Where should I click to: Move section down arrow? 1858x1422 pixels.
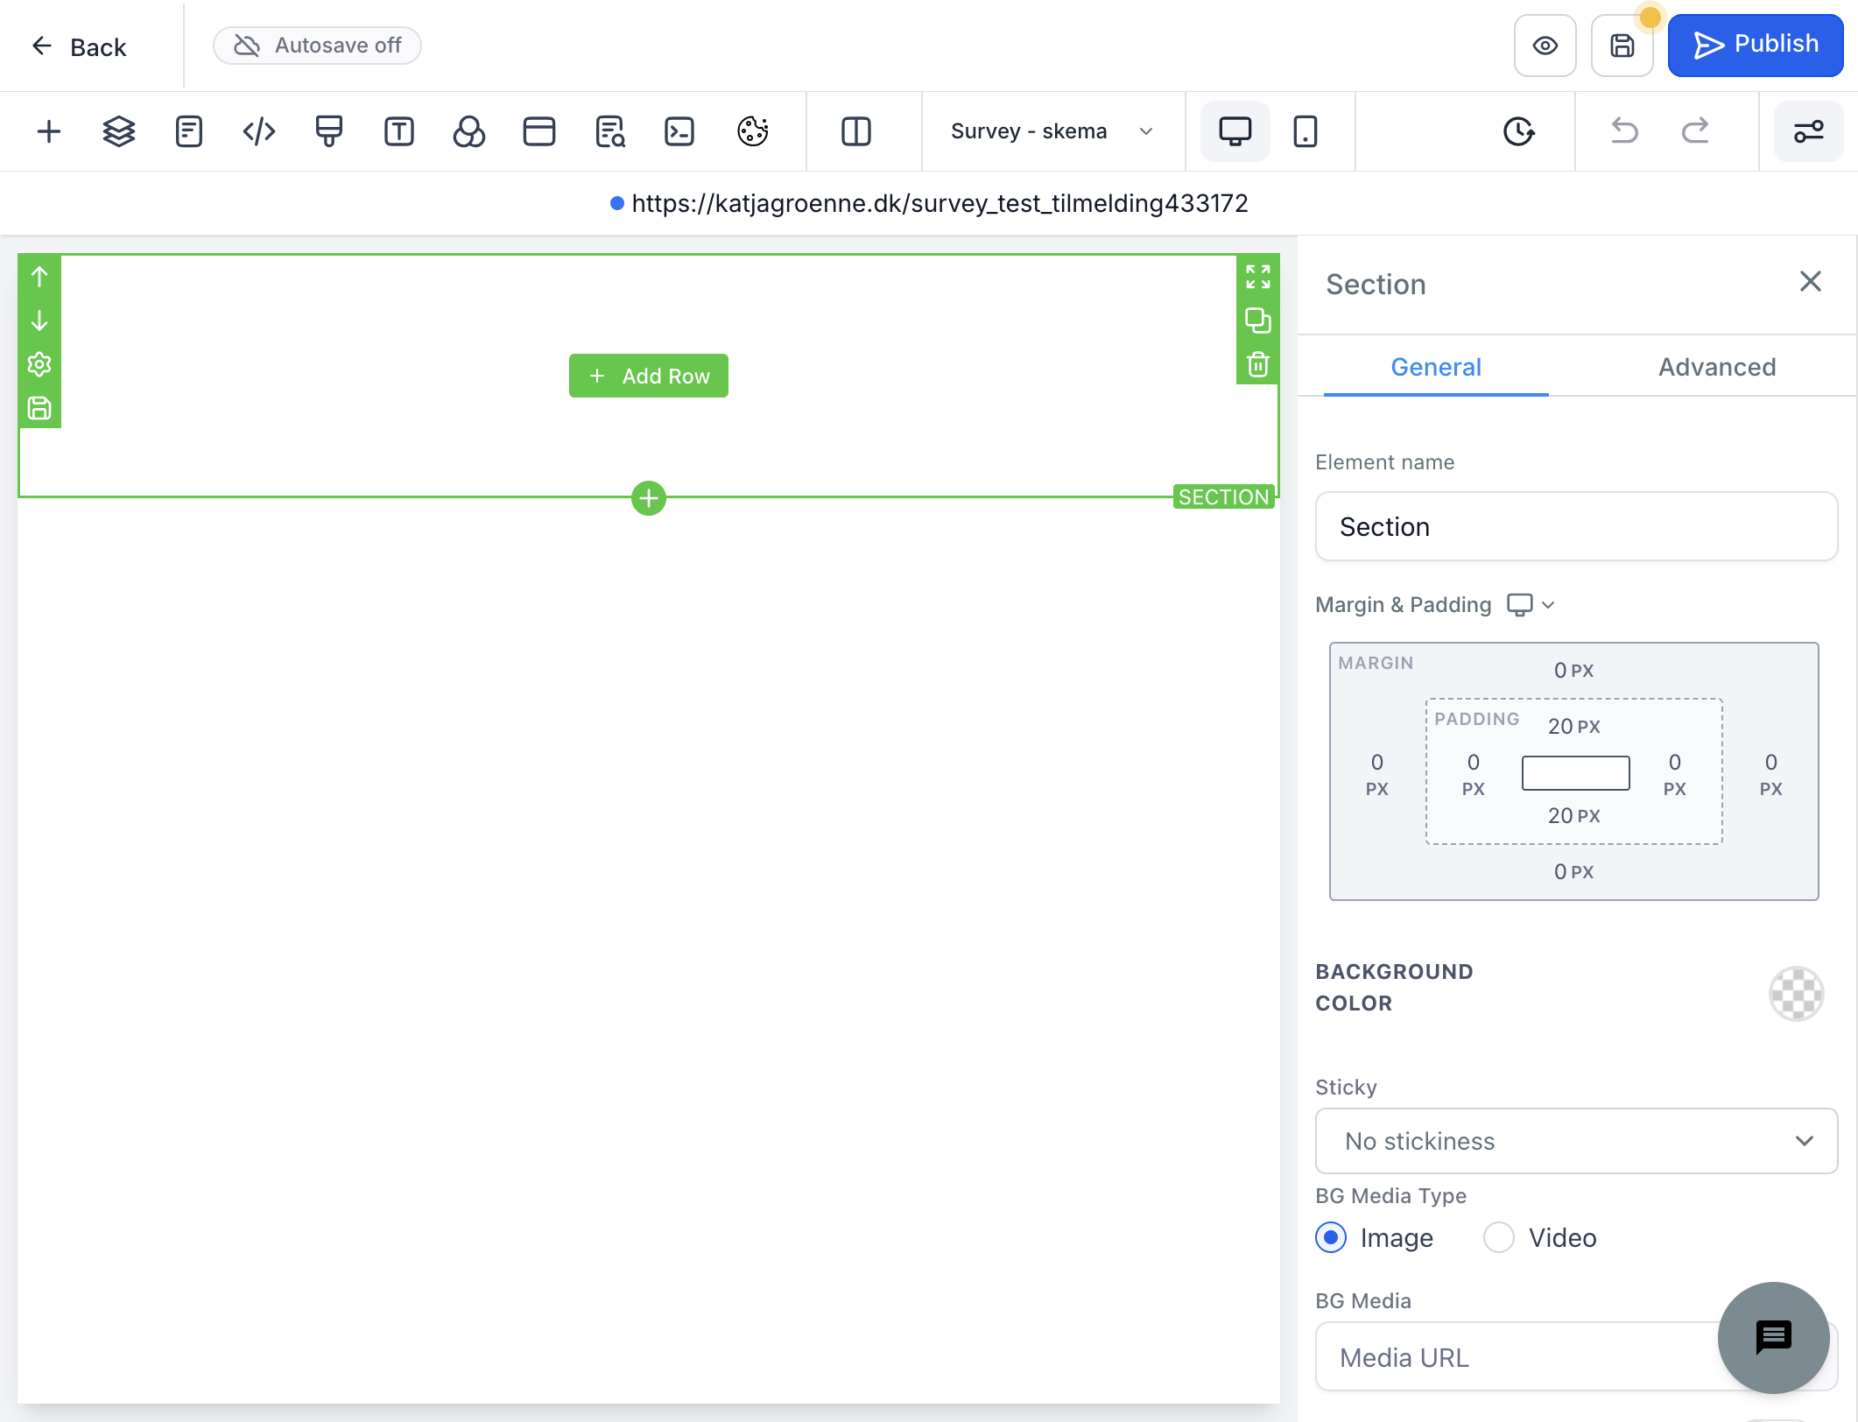click(x=39, y=320)
